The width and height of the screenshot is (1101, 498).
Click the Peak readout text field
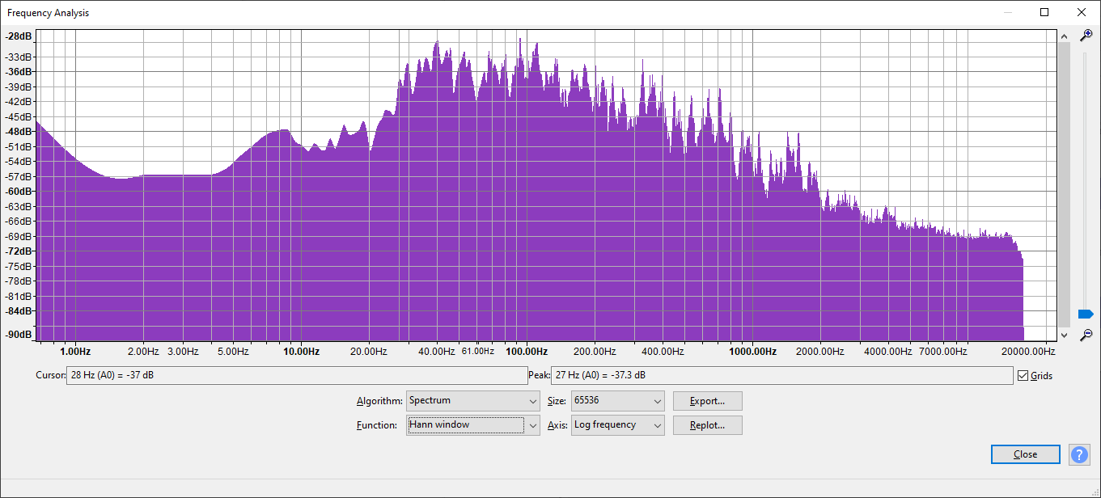click(x=781, y=376)
